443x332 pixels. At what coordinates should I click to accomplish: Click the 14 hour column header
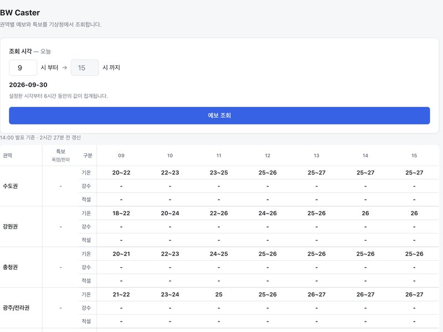tap(365, 155)
